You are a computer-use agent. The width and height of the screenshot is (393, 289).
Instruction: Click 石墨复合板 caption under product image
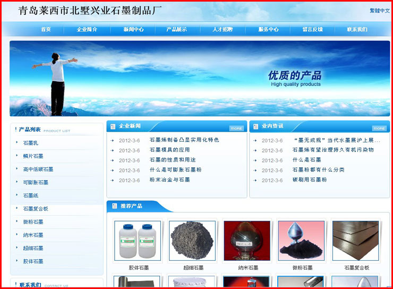pyautogui.click(x=357, y=268)
